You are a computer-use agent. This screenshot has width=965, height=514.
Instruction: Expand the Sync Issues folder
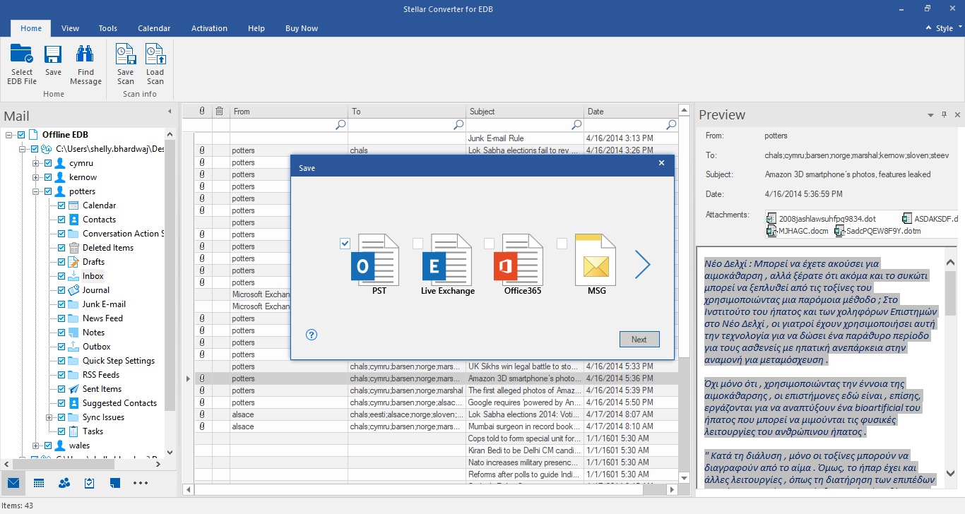[49, 417]
